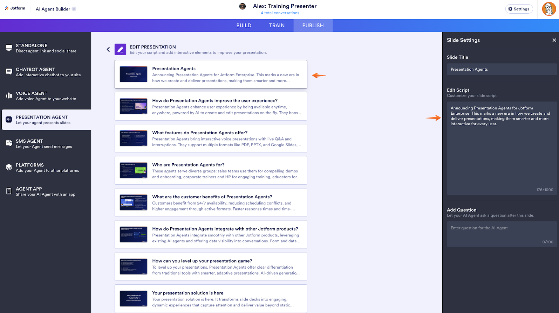Click the Slide Title input field

[x=502, y=69]
